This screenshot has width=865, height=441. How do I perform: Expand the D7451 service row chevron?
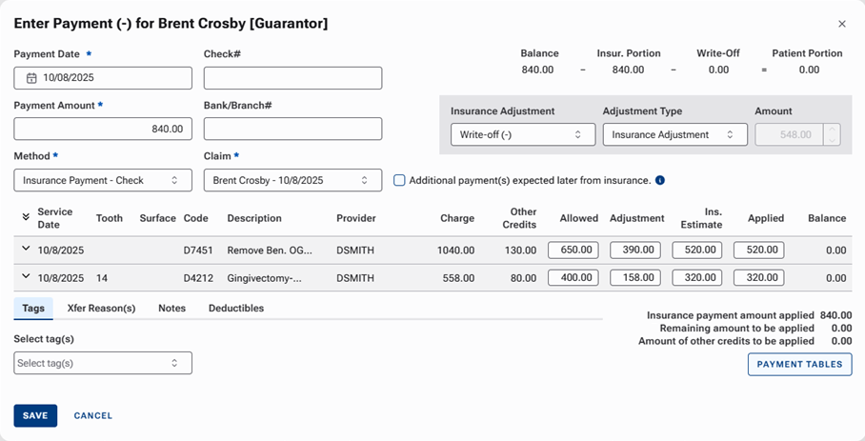pyautogui.click(x=26, y=250)
